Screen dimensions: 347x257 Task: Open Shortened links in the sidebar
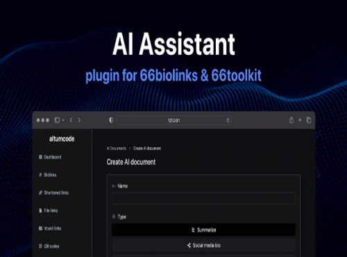click(x=53, y=192)
